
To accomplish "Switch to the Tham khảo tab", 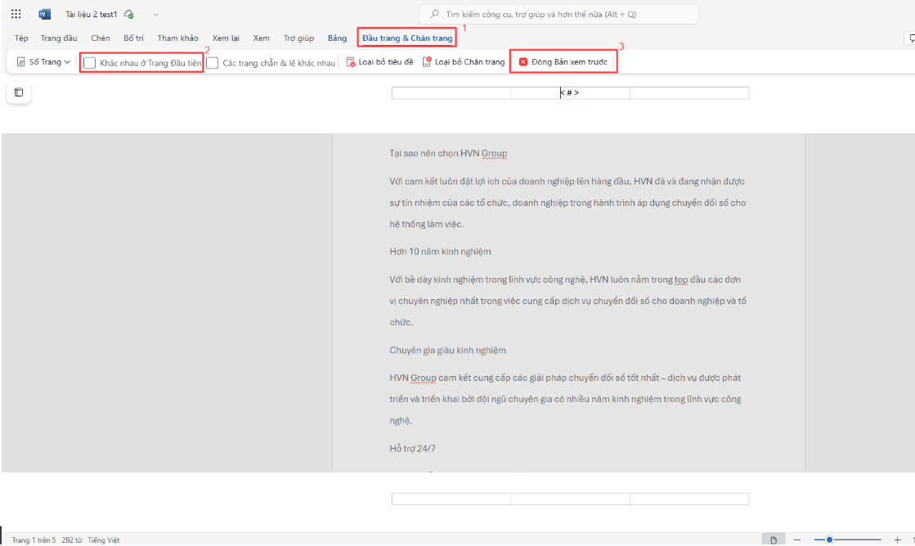I will pyautogui.click(x=178, y=38).
